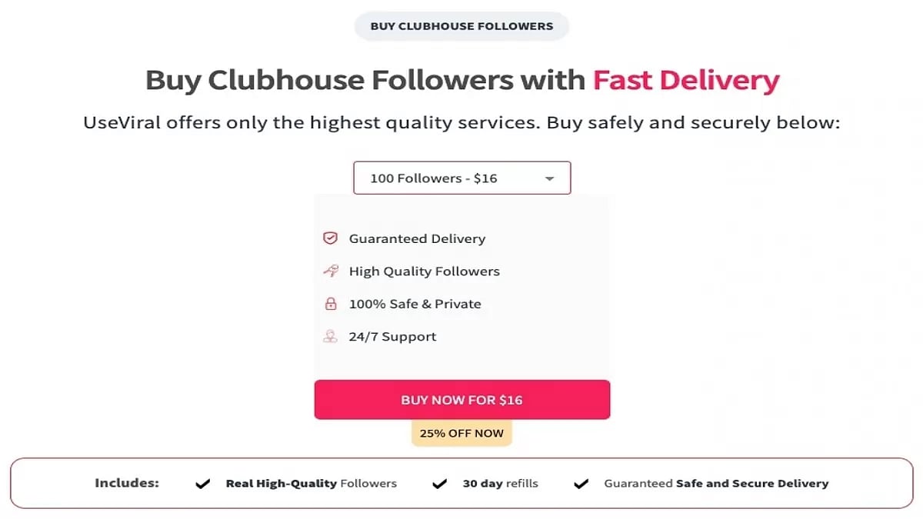The image size is (923, 519).
Task: Click the BUY CLUBHOUSE FOLLOWERS pill label
Action: (x=461, y=25)
